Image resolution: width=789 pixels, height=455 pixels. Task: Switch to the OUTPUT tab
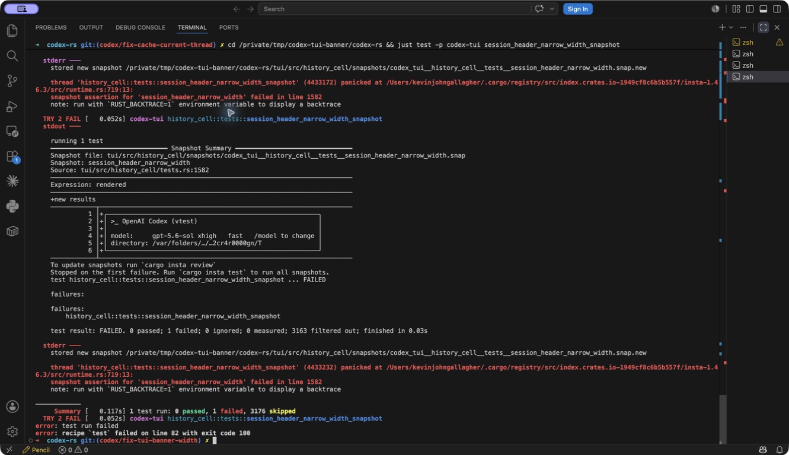click(x=91, y=27)
